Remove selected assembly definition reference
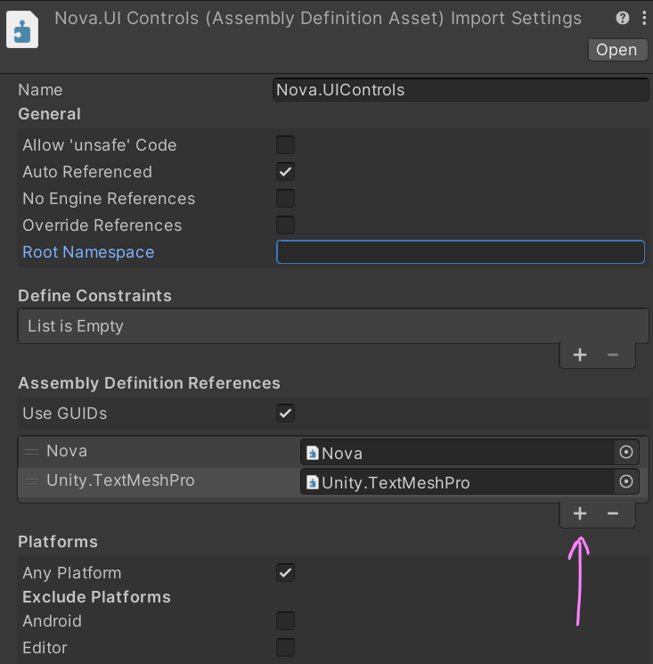653x664 pixels. point(613,513)
